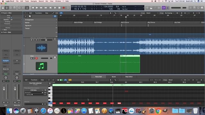Viewport: 205px width, 115px height.
Task: Toggle the purple count-in 1234 button
Action: point(164,8)
